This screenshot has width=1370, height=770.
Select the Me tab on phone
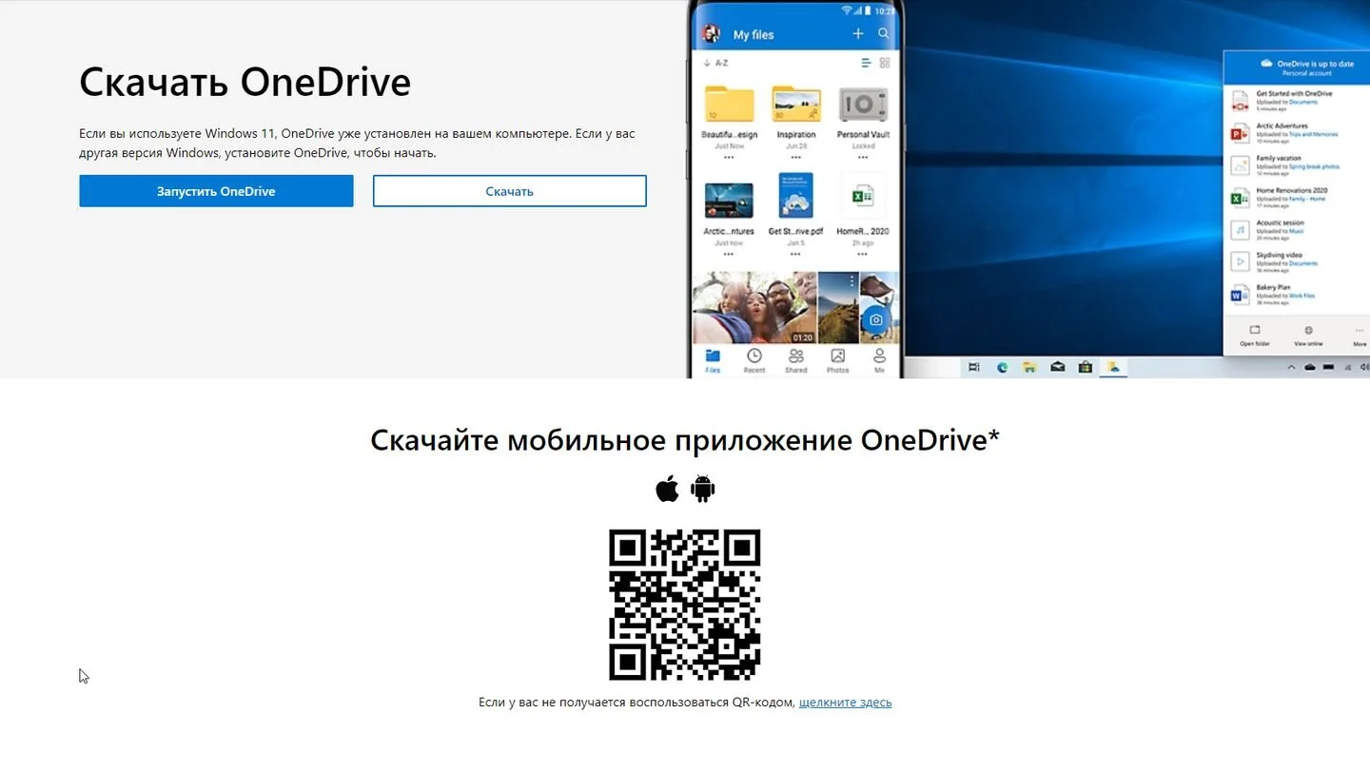pyautogui.click(x=879, y=360)
